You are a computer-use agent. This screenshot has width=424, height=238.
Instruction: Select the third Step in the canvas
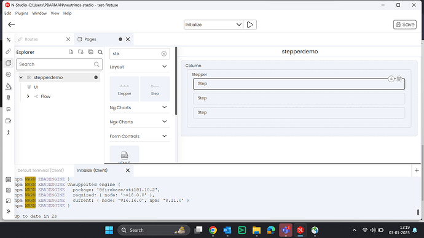pyautogui.click(x=299, y=113)
